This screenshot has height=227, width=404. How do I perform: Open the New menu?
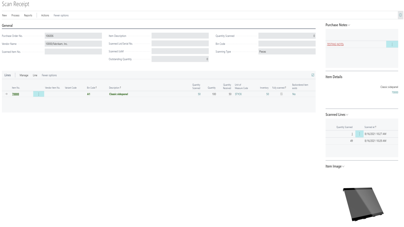(x=4, y=15)
